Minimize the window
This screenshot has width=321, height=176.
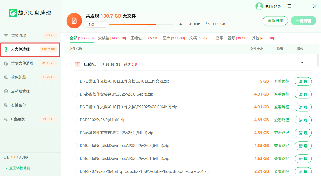[x=297, y=6]
